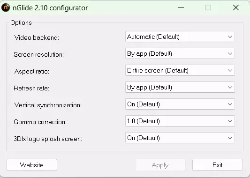Expand the Aspect ratio dropdown

[180, 70]
